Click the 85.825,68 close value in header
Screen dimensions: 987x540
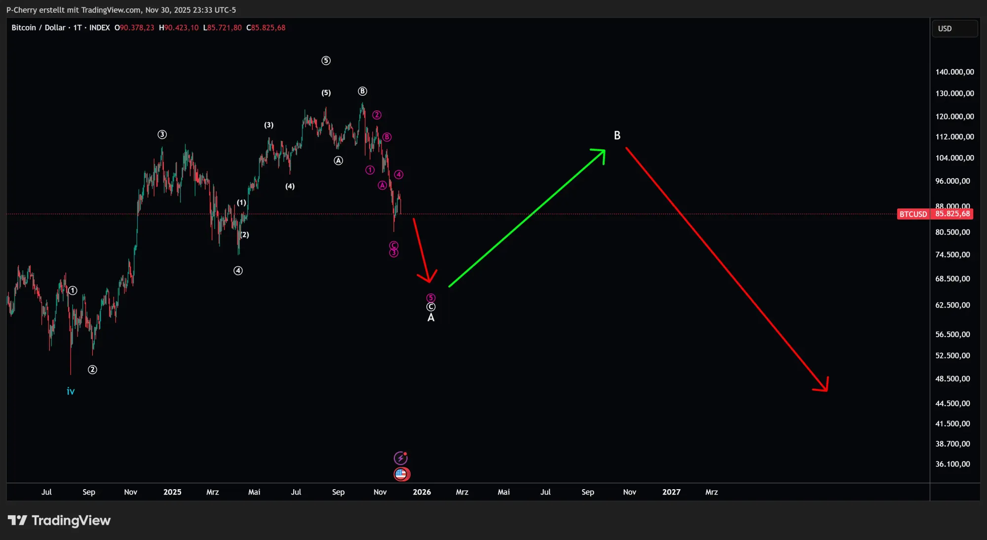pos(266,28)
